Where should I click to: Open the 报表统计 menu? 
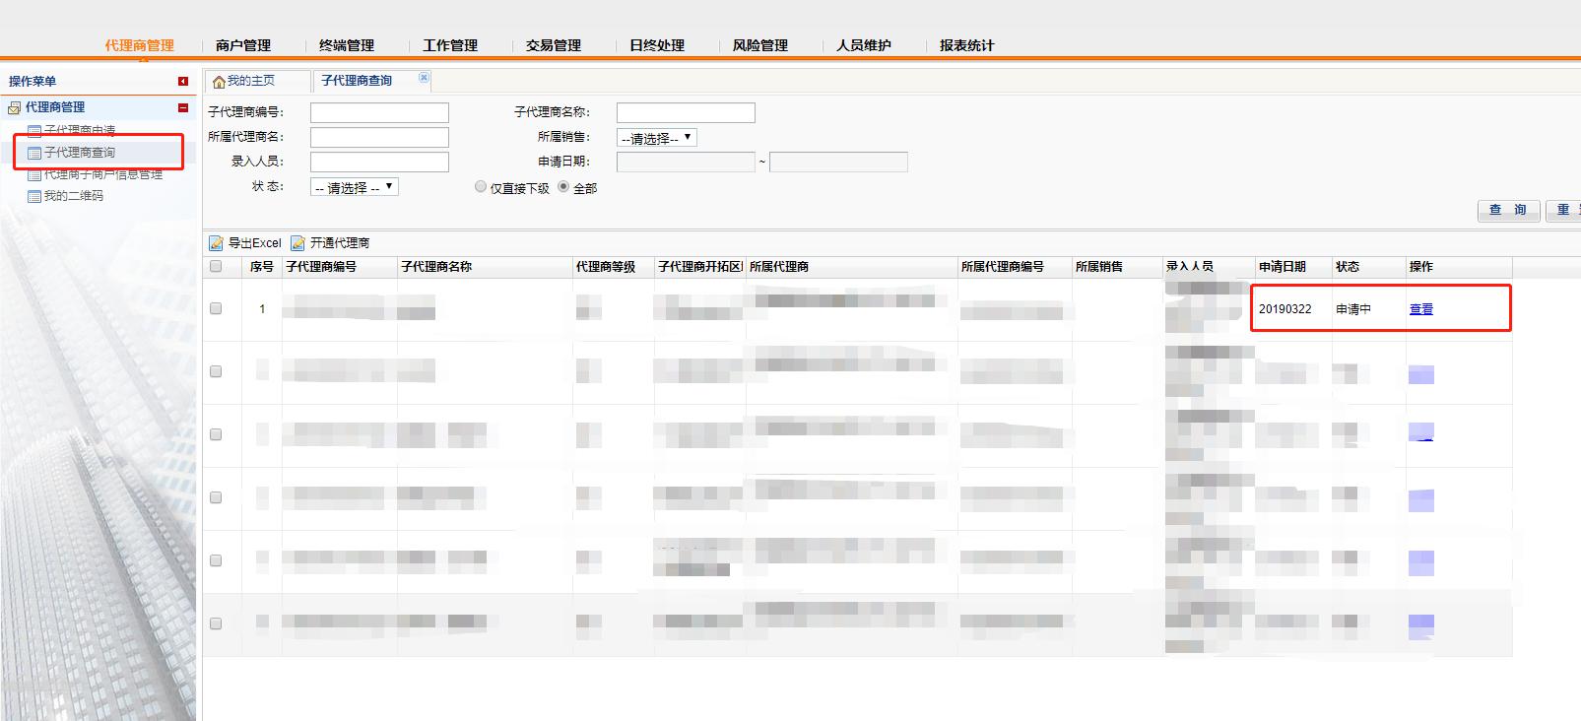(966, 45)
